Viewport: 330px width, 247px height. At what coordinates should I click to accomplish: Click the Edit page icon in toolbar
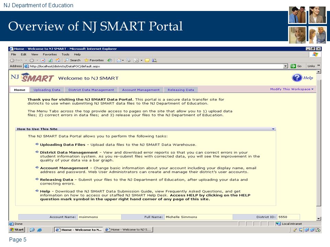[136, 60]
